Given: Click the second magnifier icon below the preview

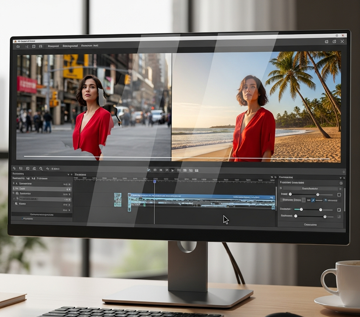Looking at the screenshot, I should 41,169.
